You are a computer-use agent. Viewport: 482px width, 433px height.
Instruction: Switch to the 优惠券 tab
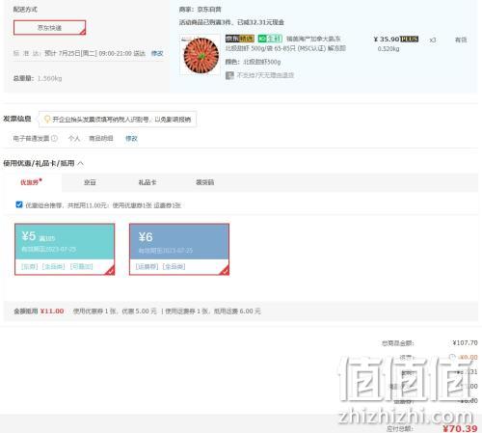(x=31, y=182)
